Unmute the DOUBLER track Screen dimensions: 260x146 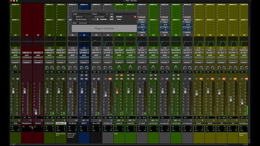tap(110, 79)
